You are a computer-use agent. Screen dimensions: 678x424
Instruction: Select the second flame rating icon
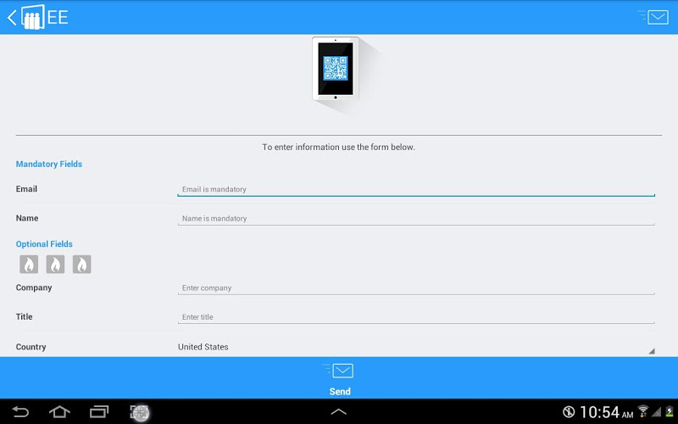click(55, 264)
